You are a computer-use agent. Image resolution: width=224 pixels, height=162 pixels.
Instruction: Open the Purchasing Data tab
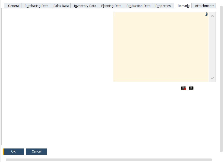pyautogui.click(x=36, y=5)
